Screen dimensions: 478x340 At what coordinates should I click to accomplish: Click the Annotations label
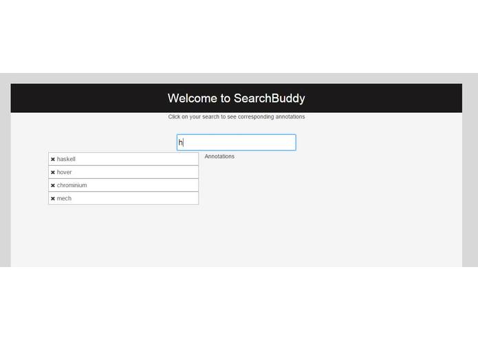pos(219,156)
